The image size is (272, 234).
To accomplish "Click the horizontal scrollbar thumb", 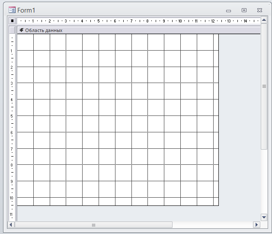I will point(94,225).
